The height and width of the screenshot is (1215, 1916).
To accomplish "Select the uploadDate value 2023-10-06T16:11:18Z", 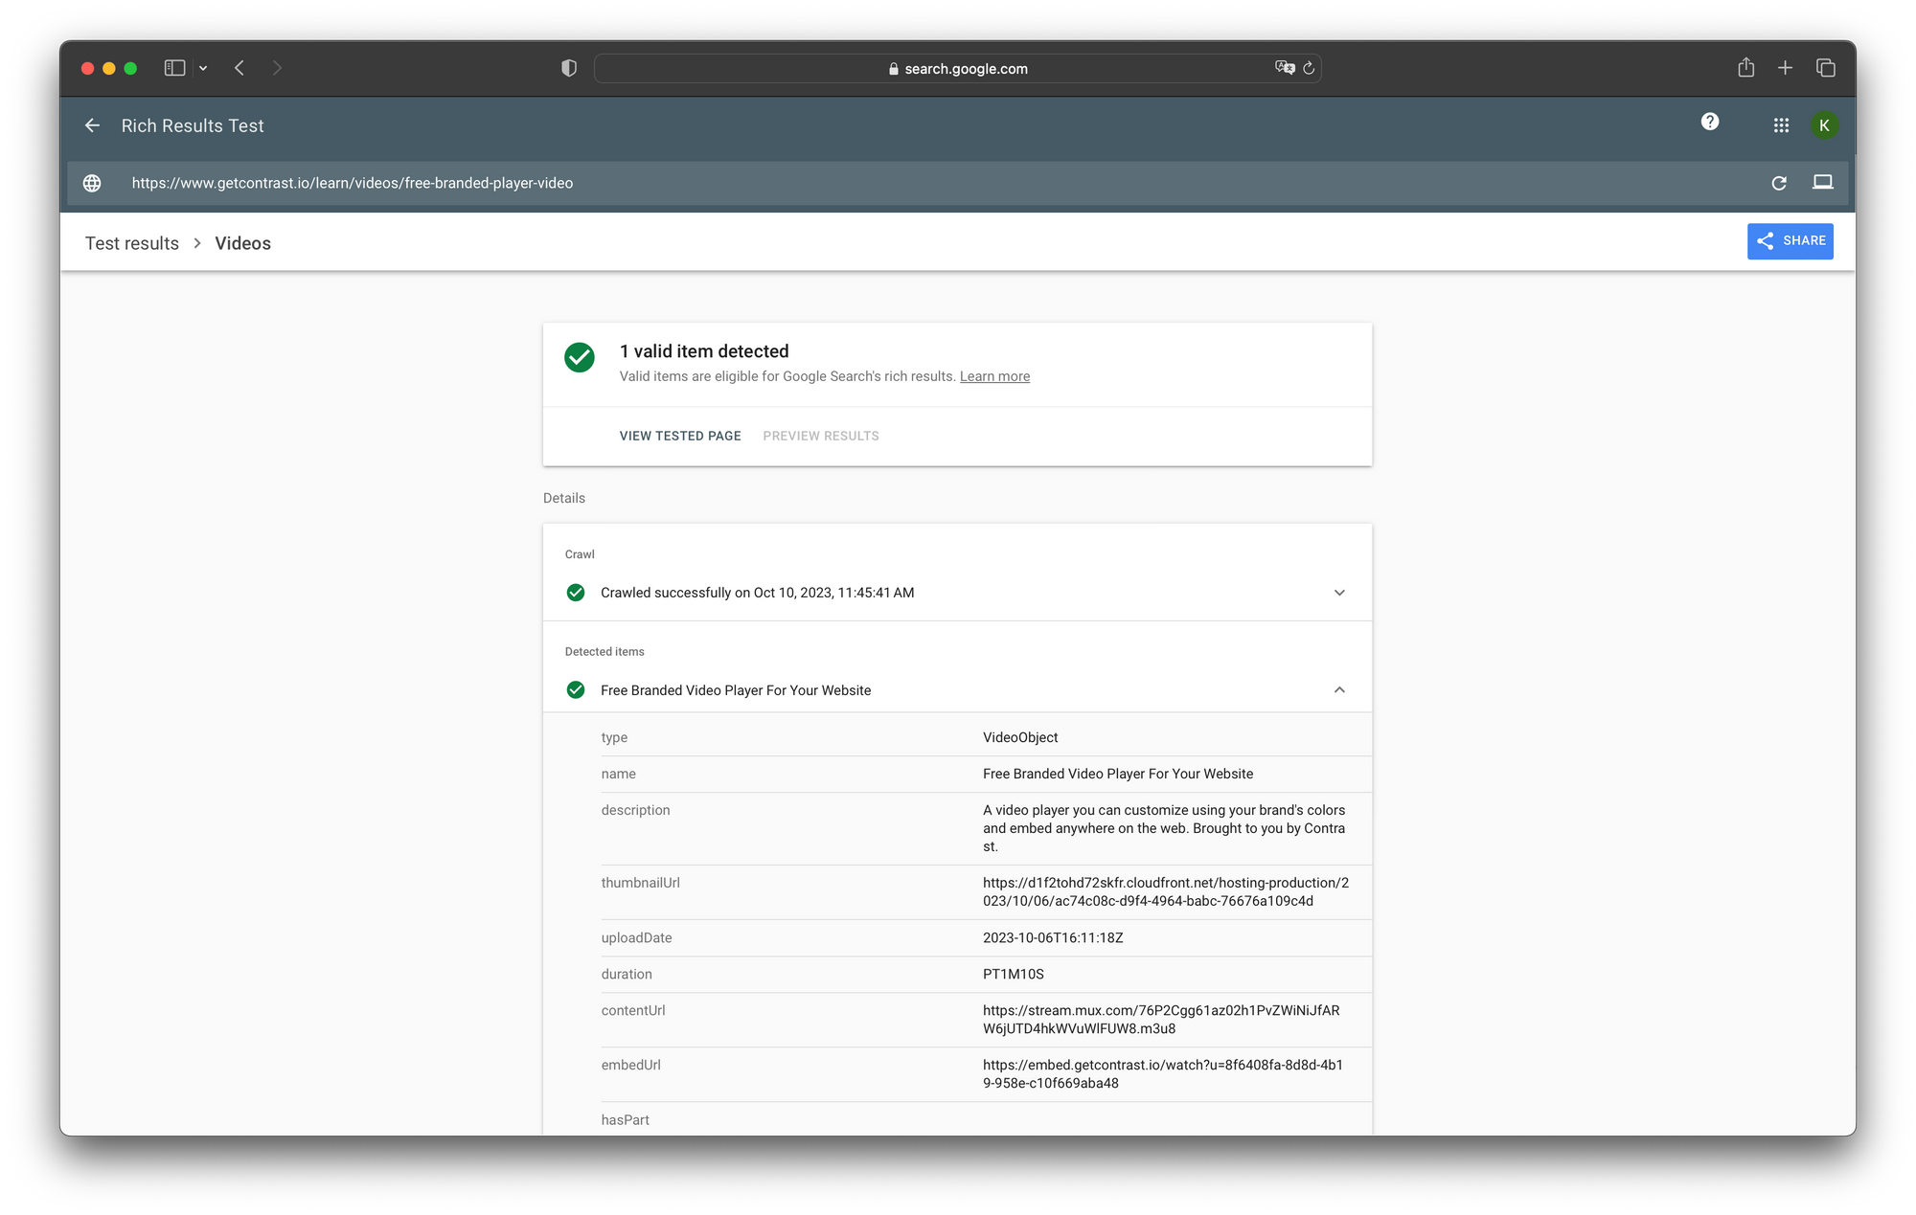I will pos(1053,937).
